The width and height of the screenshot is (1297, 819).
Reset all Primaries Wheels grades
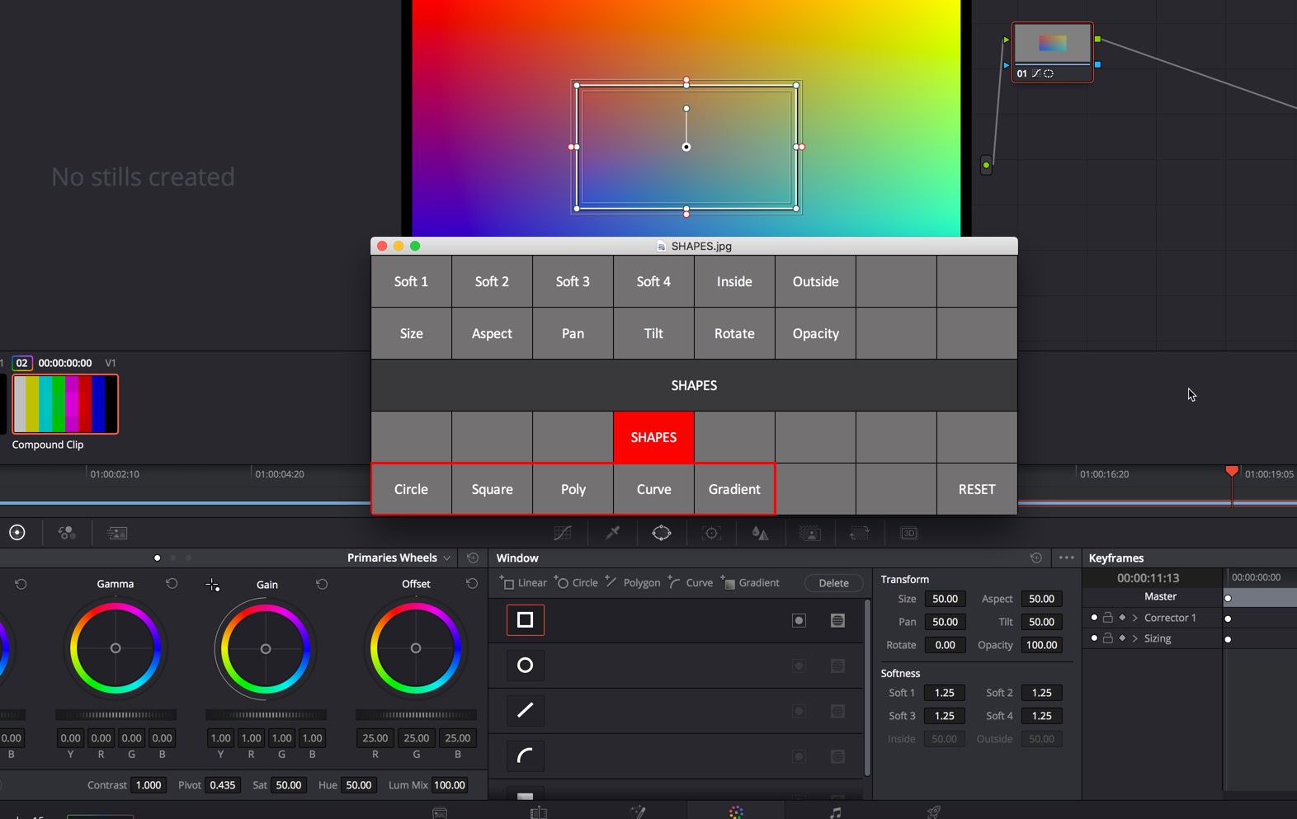pyautogui.click(x=473, y=558)
